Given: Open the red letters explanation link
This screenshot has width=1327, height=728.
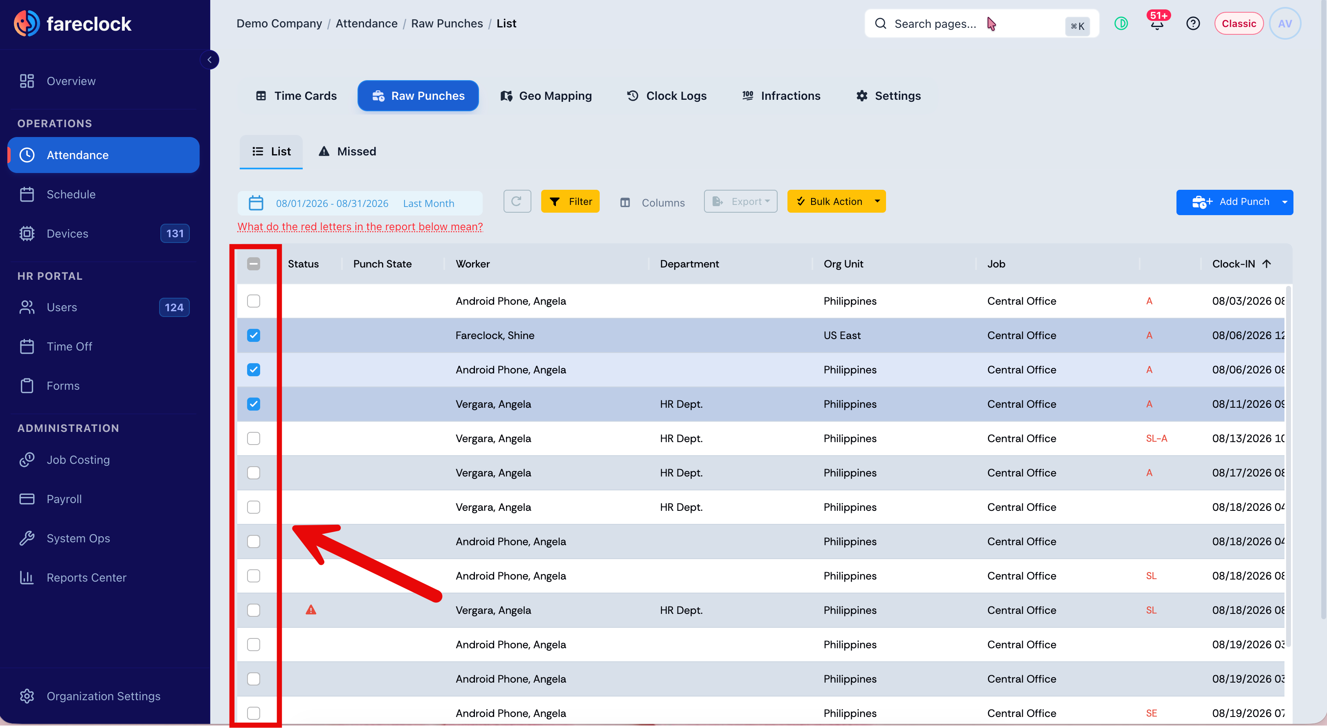Looking at the screenshot, I should pyautogui.click(x=360, y=227).
